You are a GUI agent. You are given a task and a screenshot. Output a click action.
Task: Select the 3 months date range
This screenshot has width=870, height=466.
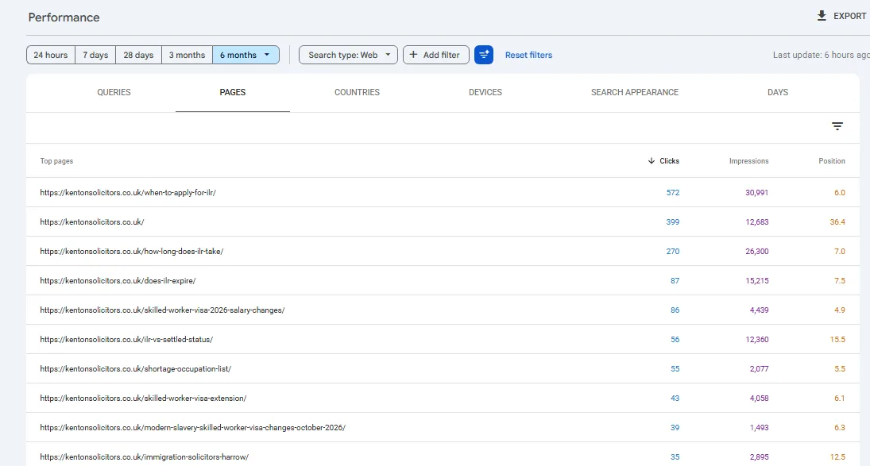187,55
